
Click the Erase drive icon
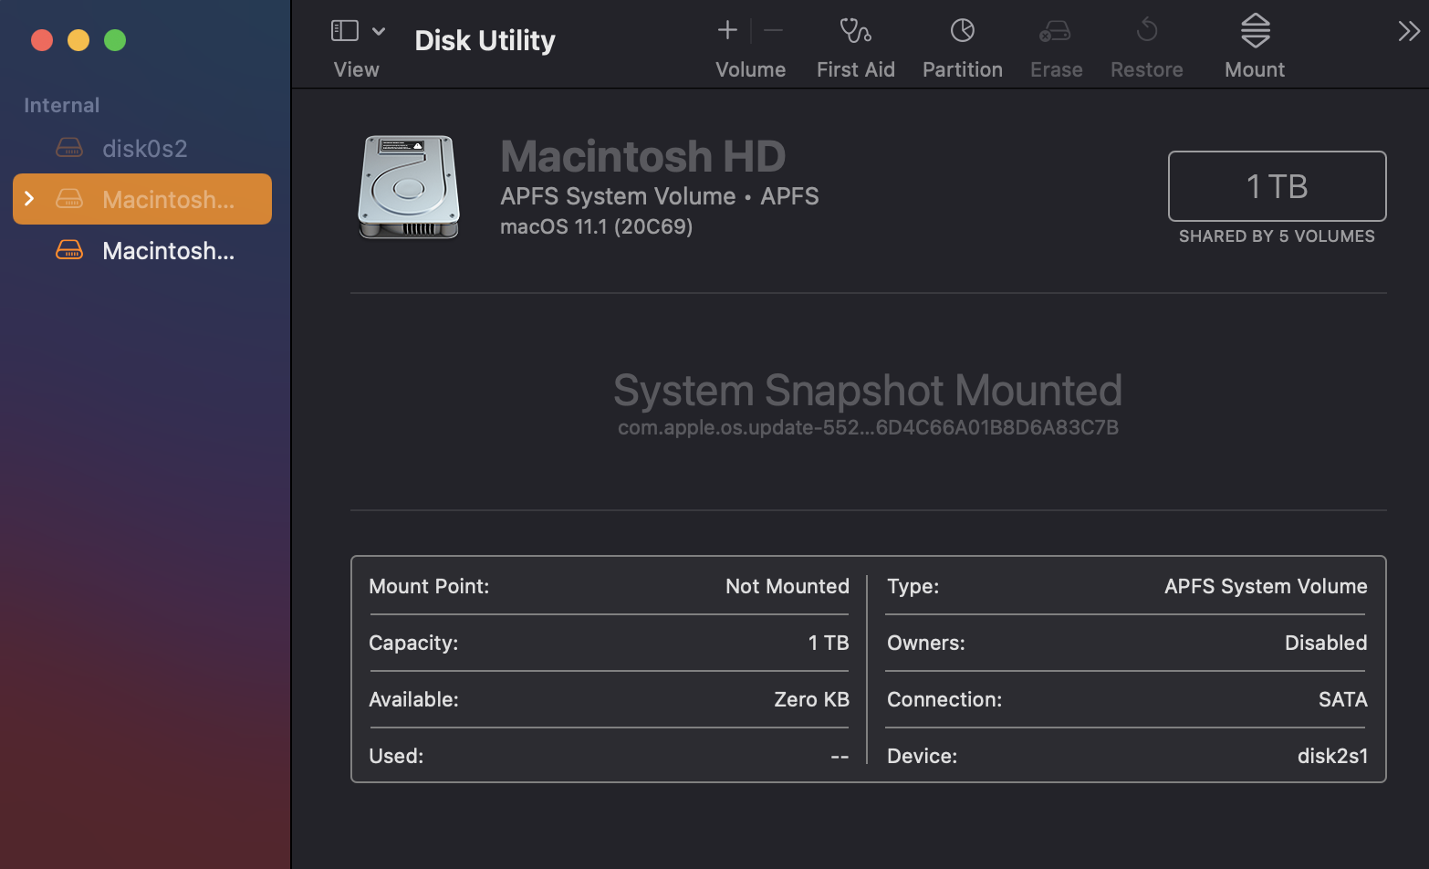tap(1055, 32)
